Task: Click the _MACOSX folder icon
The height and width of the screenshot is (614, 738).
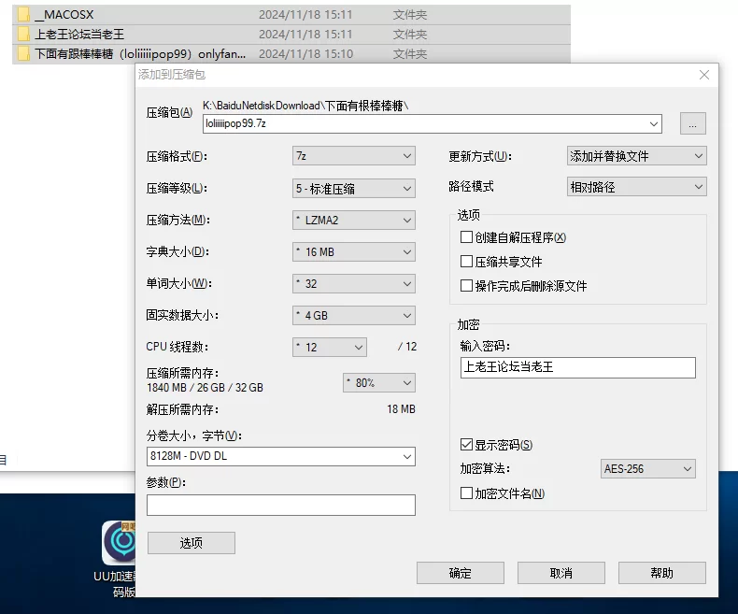Action: [23, 15]
